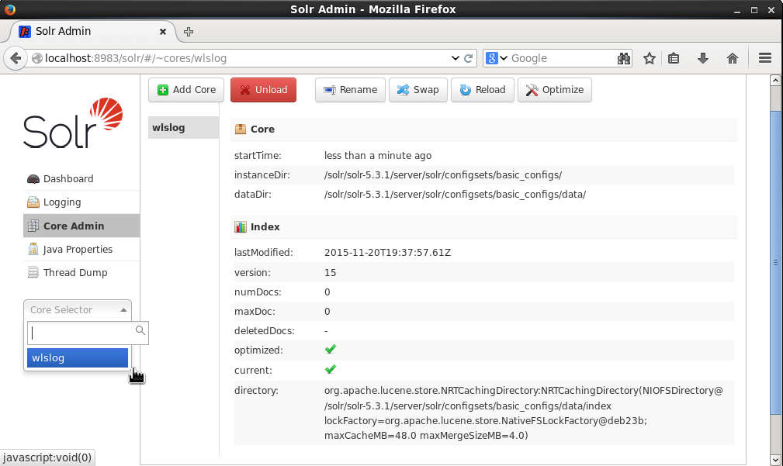The width and height of the screenshot is (783, 466).
Task: Bookmark this page with the star icon
Action: pos(650,58)
